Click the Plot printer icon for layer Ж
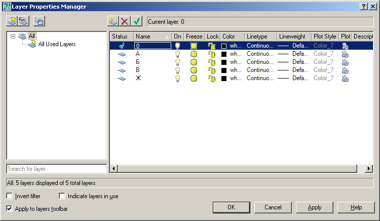Viewport: 380px width, 221px height. click(x=345, y=78)
